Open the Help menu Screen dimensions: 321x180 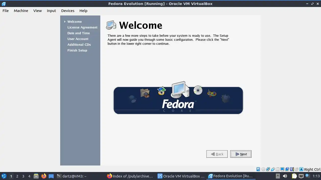[83, 11]
